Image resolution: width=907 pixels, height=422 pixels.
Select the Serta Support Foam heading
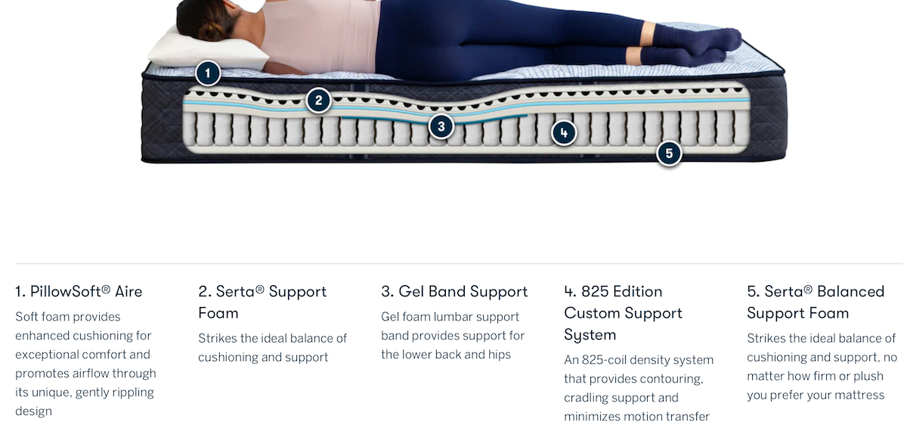263,302
